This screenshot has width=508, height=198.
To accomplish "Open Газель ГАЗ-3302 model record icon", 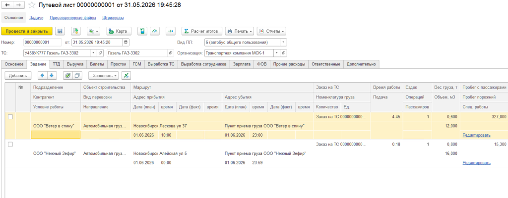I will pyautogui.click(x=171, y=53).
